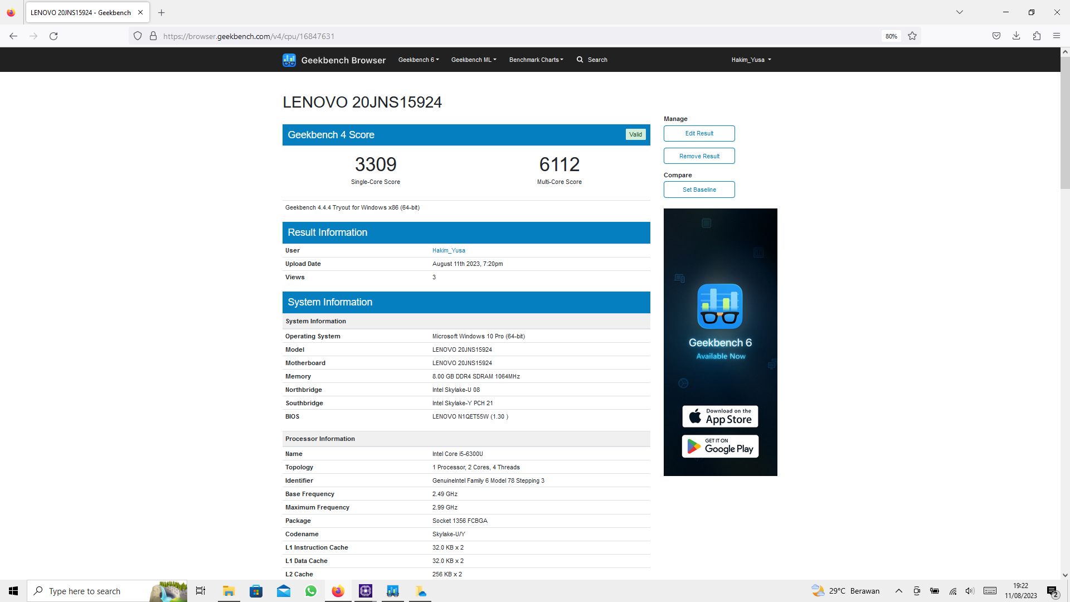Viewport: 1070px width, 602px height.
Task: Bookmark this page with the star icon
Action: [x=912, y=36]
